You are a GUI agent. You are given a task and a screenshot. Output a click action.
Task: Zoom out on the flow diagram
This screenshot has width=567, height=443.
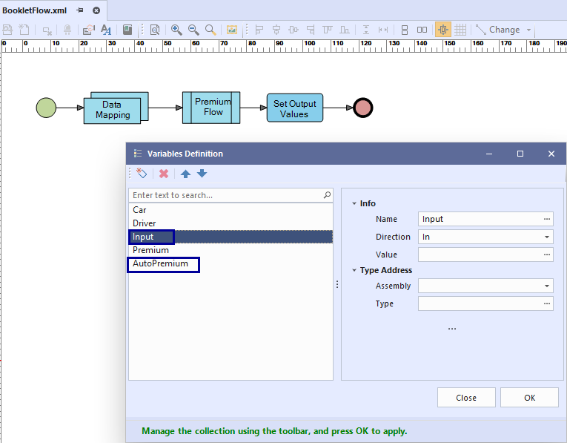[193, 30]
